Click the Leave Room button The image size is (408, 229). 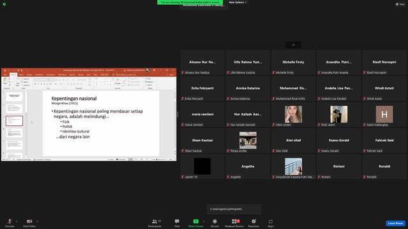pos(395,223)
